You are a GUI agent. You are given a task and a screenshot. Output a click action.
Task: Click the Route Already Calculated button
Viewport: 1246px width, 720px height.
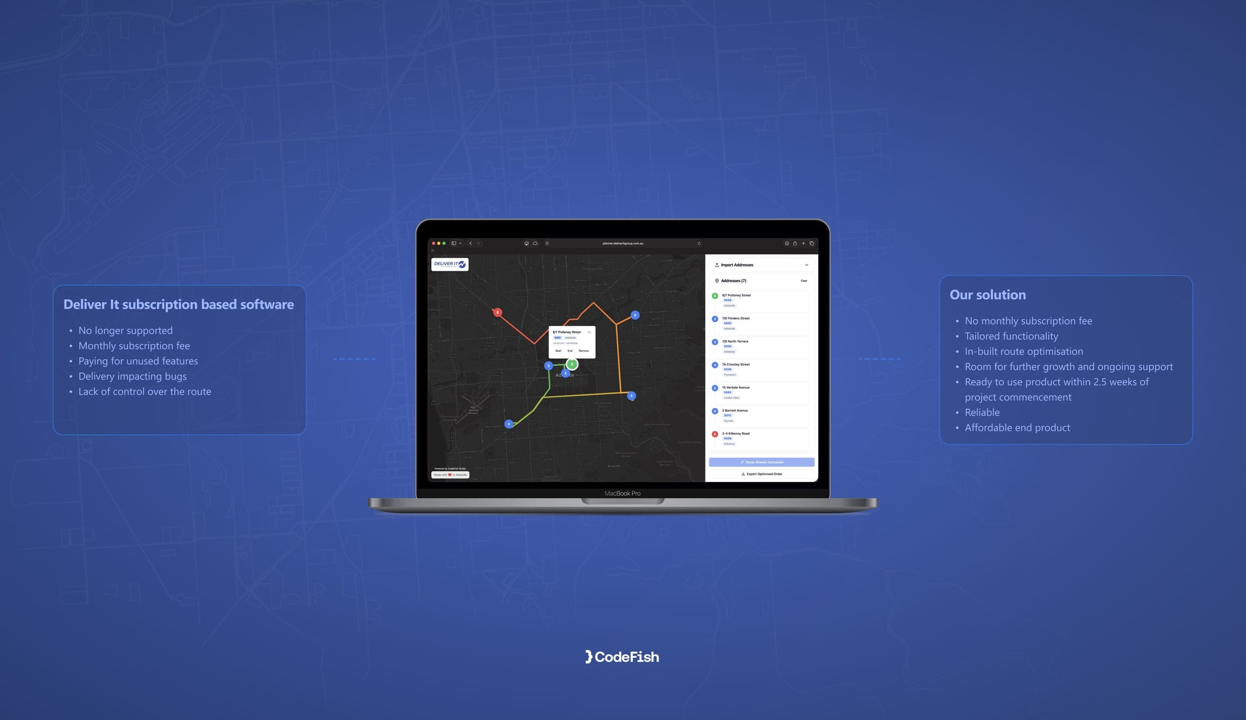click(761, 462)
